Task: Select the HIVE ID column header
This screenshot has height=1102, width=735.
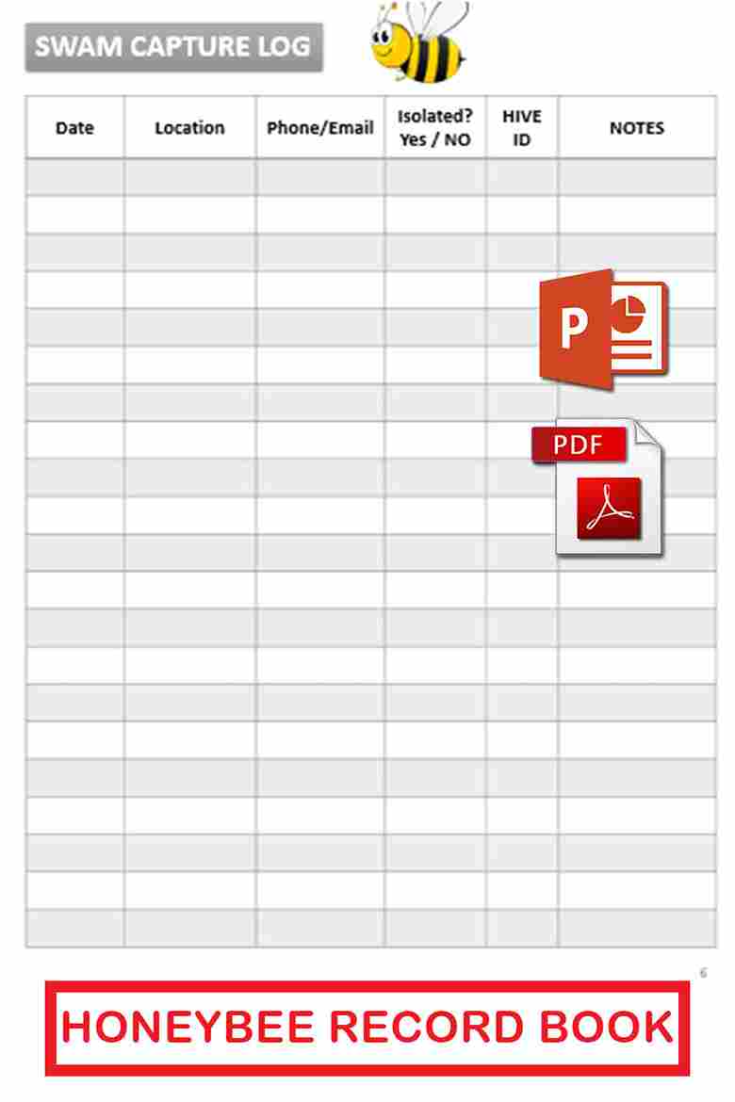Action: point(522,128)
